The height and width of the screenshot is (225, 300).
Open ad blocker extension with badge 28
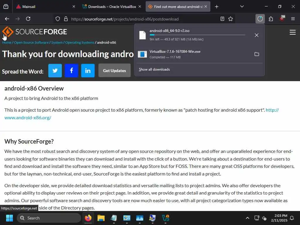(x=282, y=18)
